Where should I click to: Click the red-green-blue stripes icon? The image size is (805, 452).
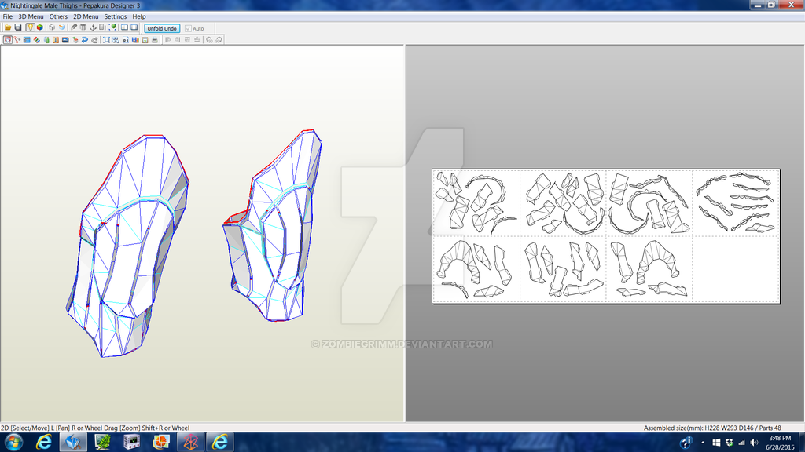(36, 40)
